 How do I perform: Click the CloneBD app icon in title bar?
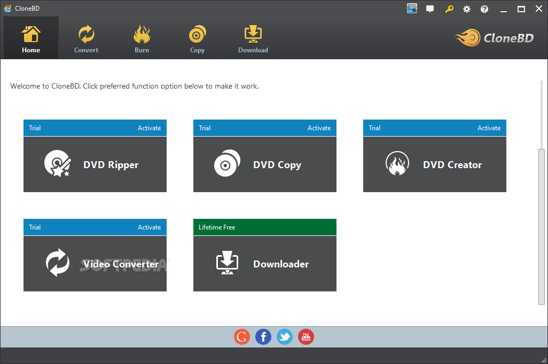[7, 9]
